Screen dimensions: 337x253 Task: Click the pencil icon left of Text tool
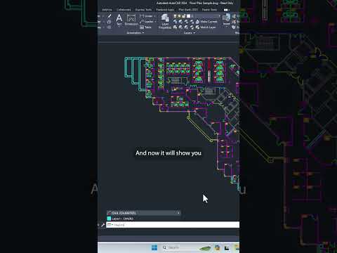point(110,16)
